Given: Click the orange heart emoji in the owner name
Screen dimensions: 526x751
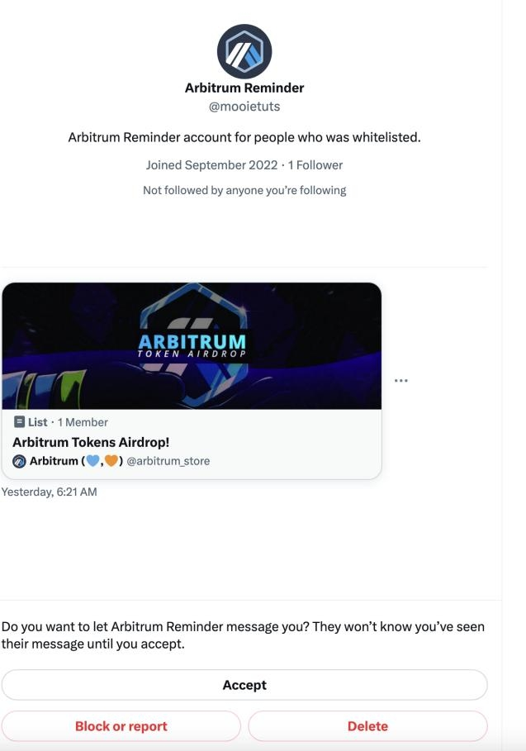Looking at the screenshot, I should tap(110, 461).
